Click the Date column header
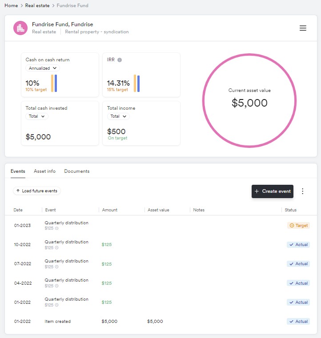This screenshot has height=338, width=321. pos(18,210)
